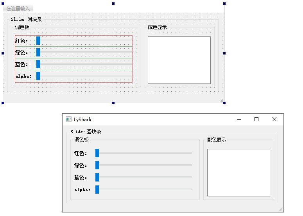Select the white color display box in designer form
Screen dimensions: 303x216
click(x=179, y=60)
